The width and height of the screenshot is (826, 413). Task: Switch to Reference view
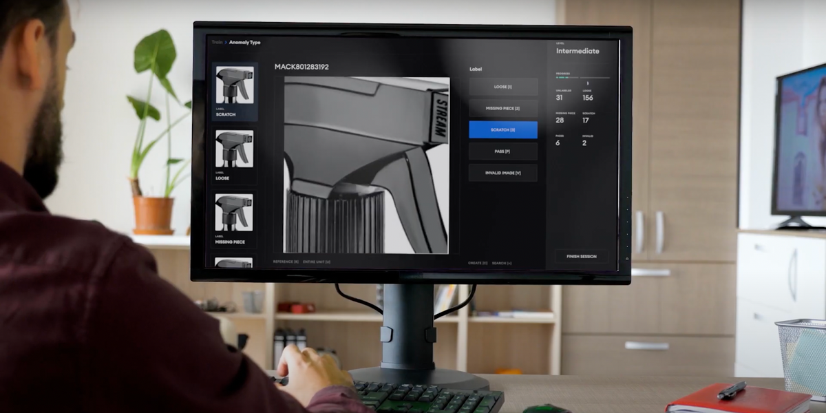pos(286,262)
